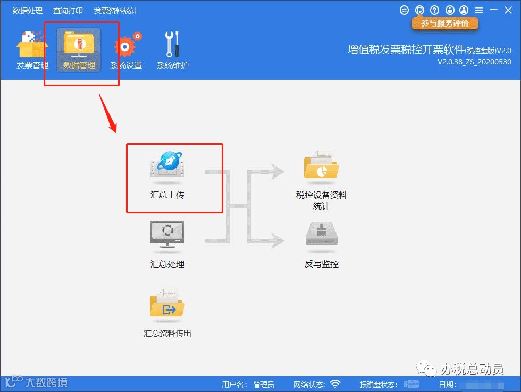Select the 数据管理 module
Image resolution: width=521 pixels, height=392 pixels.
79,50
